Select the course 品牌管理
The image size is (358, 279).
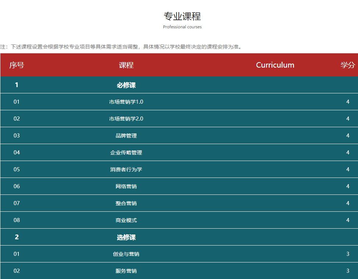pyautogui.click(x=126, y=136)
